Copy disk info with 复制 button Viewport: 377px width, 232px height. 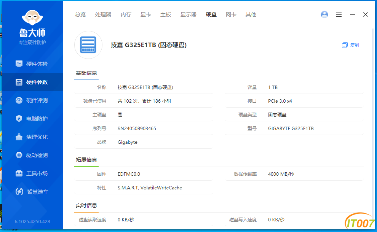[350, 45]
